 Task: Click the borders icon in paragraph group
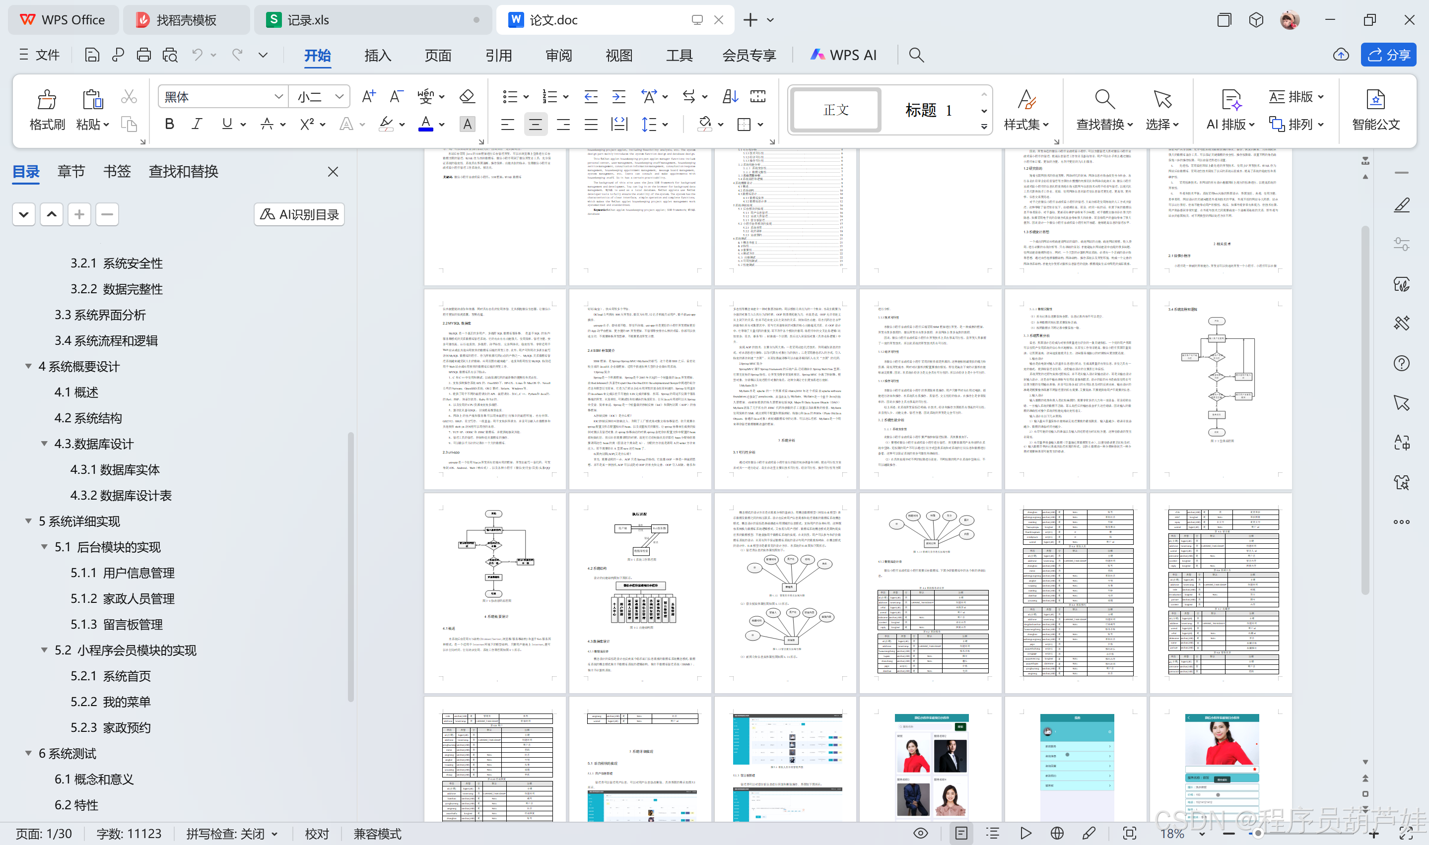click(744, 124)
